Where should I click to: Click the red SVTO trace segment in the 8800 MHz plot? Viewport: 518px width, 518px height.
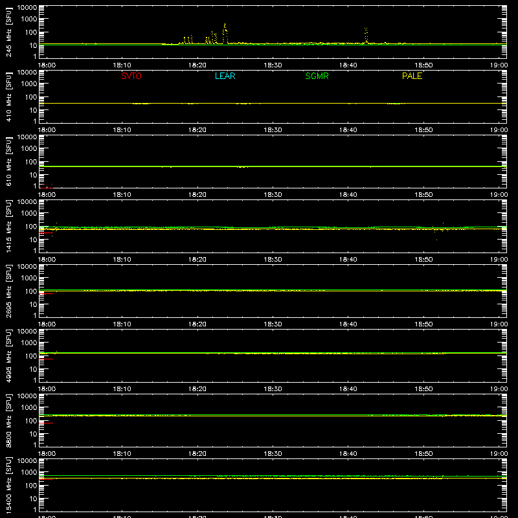[x=46, y=423]
